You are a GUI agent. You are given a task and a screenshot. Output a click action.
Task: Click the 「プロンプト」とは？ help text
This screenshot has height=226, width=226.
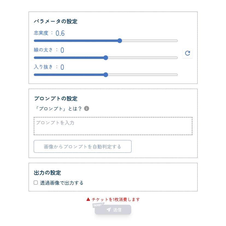58,109
